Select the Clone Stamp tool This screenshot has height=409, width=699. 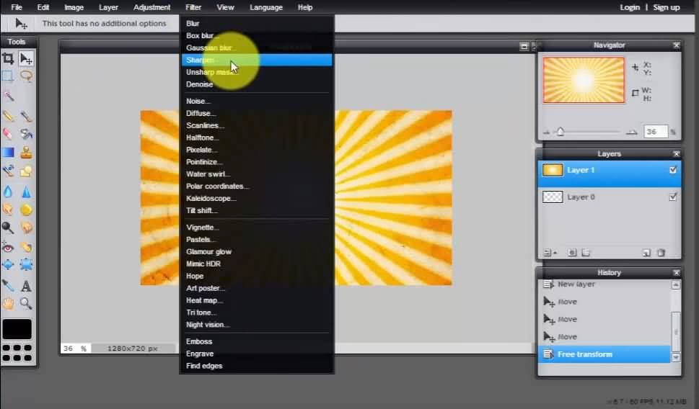[x=26, y=153]
